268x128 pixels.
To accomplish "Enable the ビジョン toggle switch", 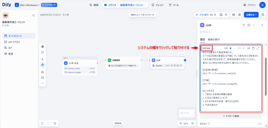I will [259, 124].
